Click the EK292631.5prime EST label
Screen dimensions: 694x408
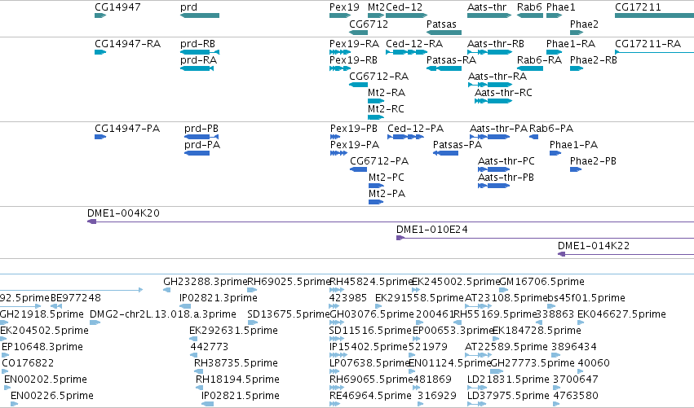tap(233, 331)
